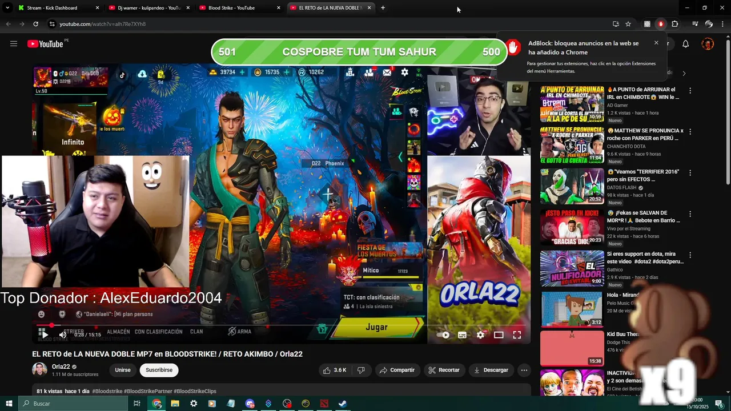Switch to Blood Strike - YouTube tab
The width and height of the screenshot is (731, 411).
[x=240, y=8]
